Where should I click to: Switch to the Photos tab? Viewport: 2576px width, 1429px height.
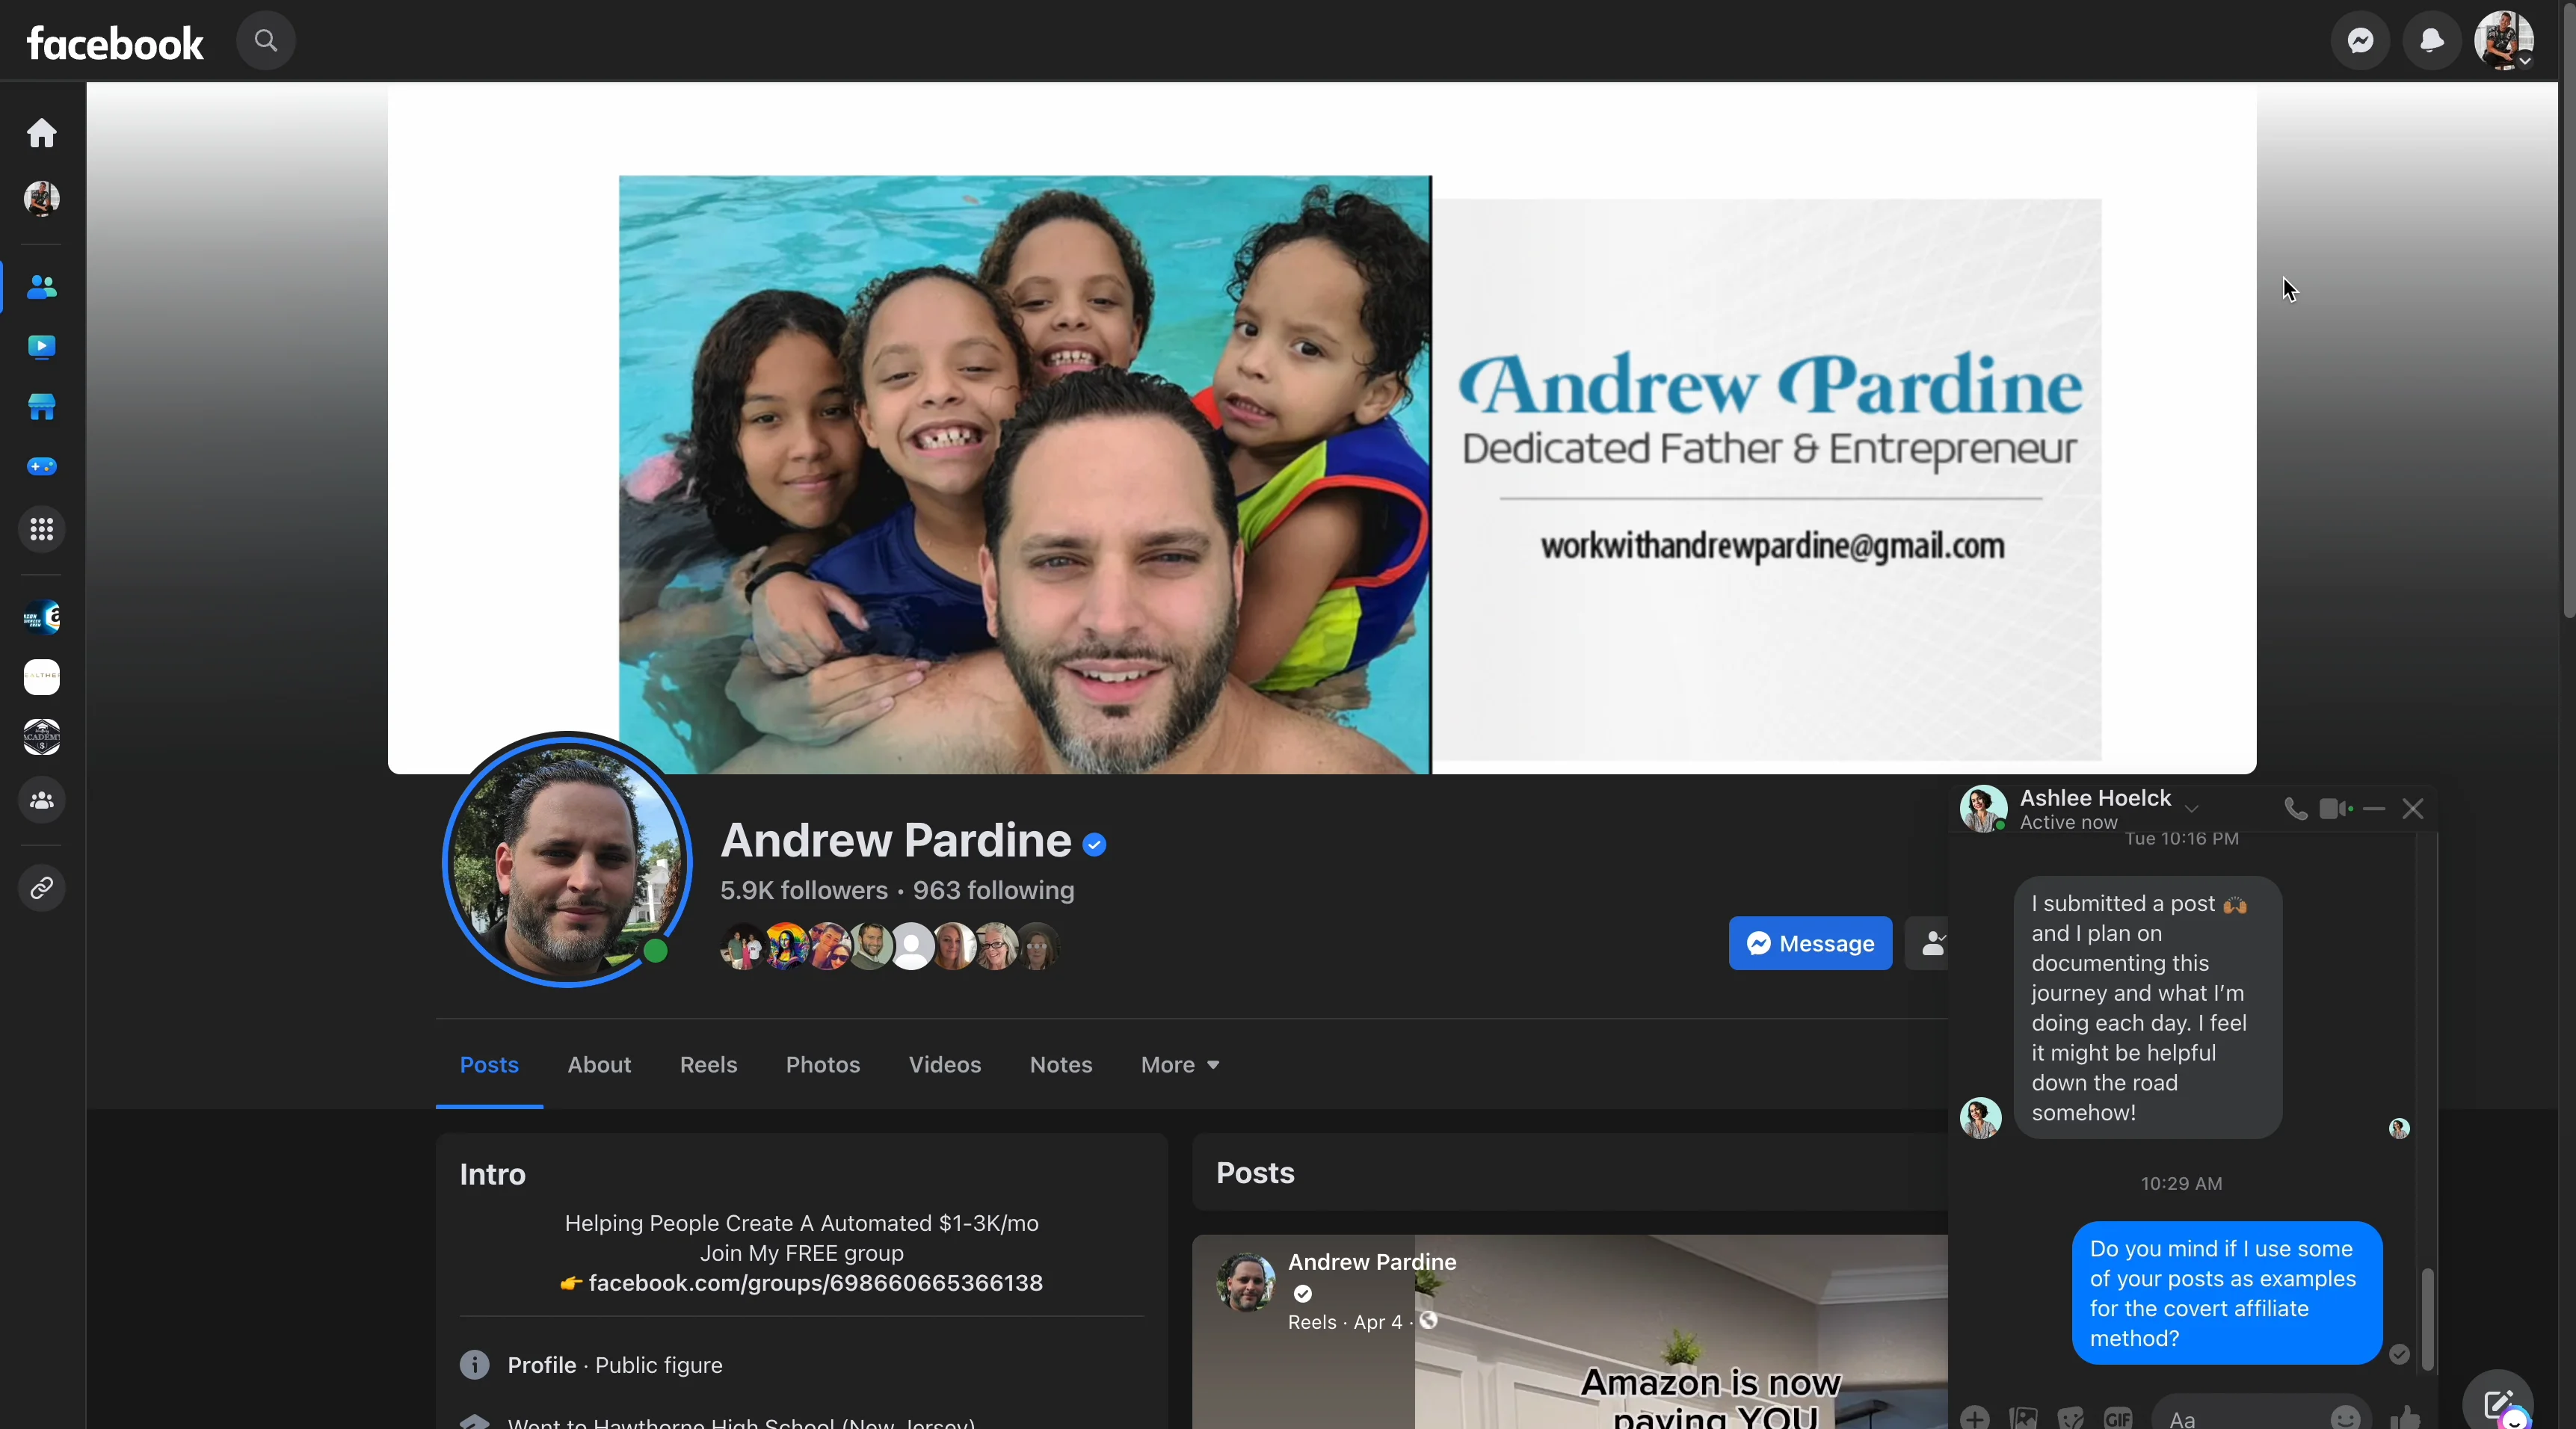pyautogui.click(x=823, y=1065)
